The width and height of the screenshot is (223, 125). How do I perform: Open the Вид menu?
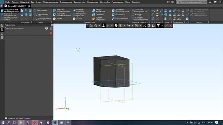tap(32, 2)
